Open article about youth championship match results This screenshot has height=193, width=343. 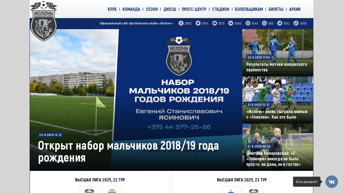point(277,67)
